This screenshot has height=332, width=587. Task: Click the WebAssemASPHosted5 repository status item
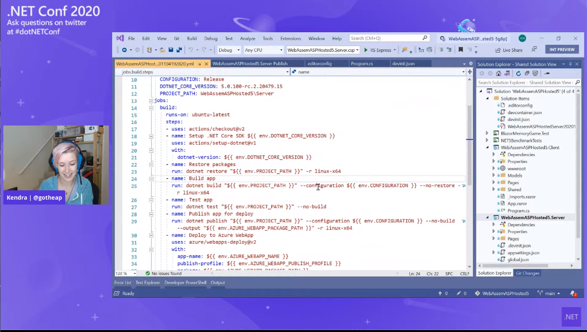click(502, 293)
